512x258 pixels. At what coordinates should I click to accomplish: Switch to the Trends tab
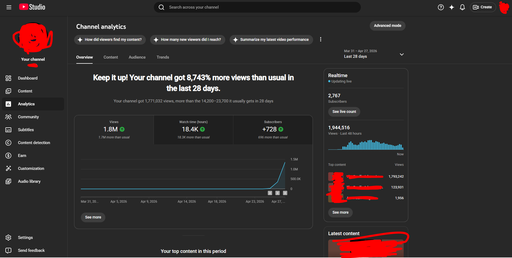pos(163,57)
